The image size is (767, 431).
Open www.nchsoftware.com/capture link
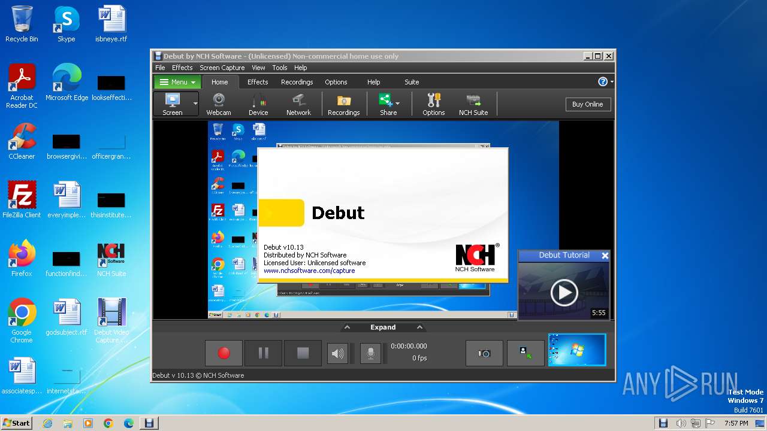pyautogui.click(x=309, y=271)
